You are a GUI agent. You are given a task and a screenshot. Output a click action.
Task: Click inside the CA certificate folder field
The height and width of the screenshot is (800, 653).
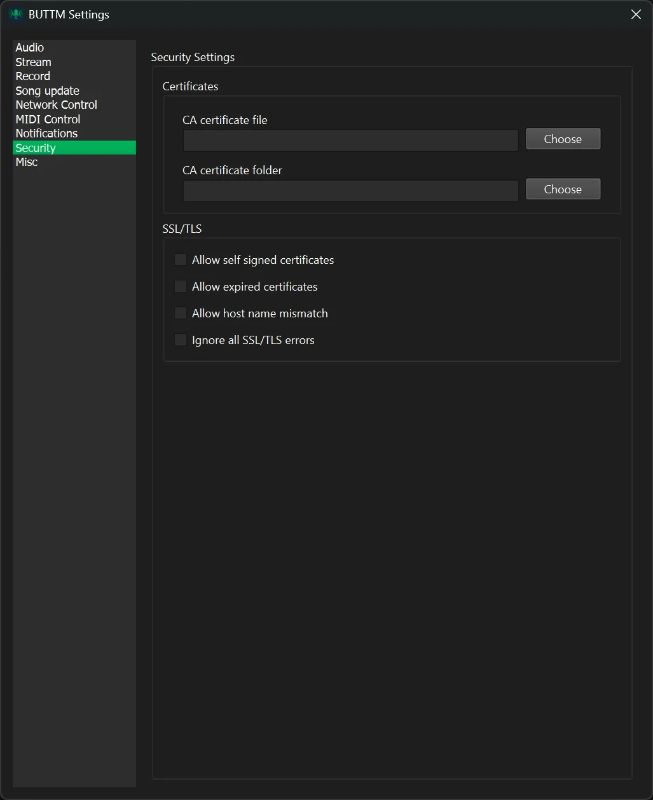pos(350,190)
